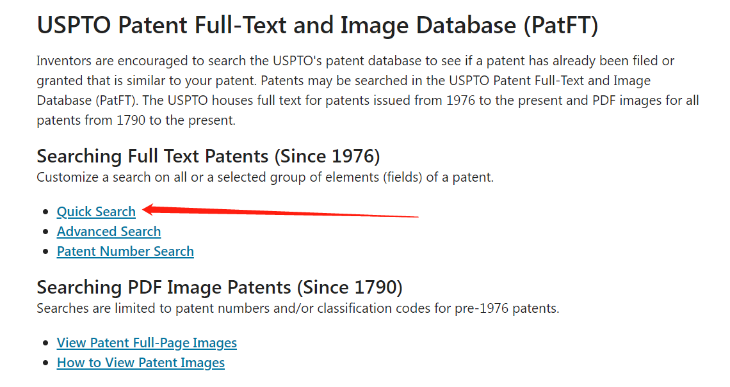Viewport: 730px width, 387px height.
Task: Open View Patent Full-Page Images link
Action: 147,343
